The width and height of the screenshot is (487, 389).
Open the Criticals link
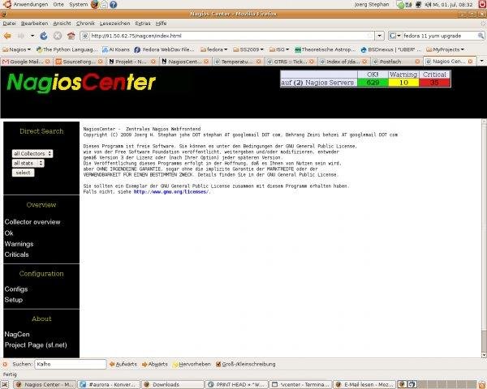[16, 254]
